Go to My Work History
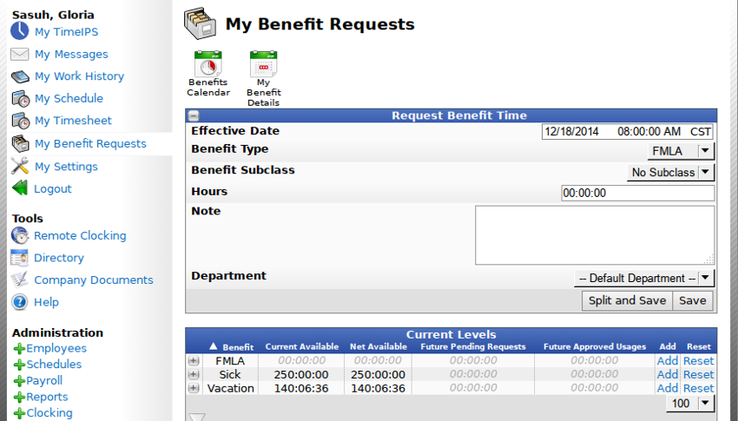This screenshot has height=421, width=738. point(79,76)
